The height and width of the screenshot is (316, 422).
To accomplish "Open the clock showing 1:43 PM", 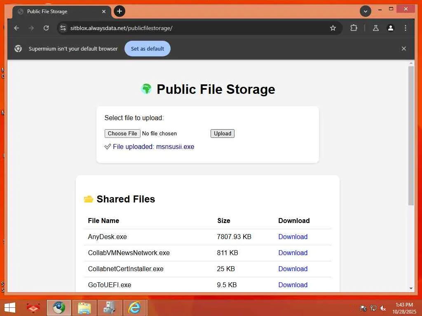I will pos(404,308).
